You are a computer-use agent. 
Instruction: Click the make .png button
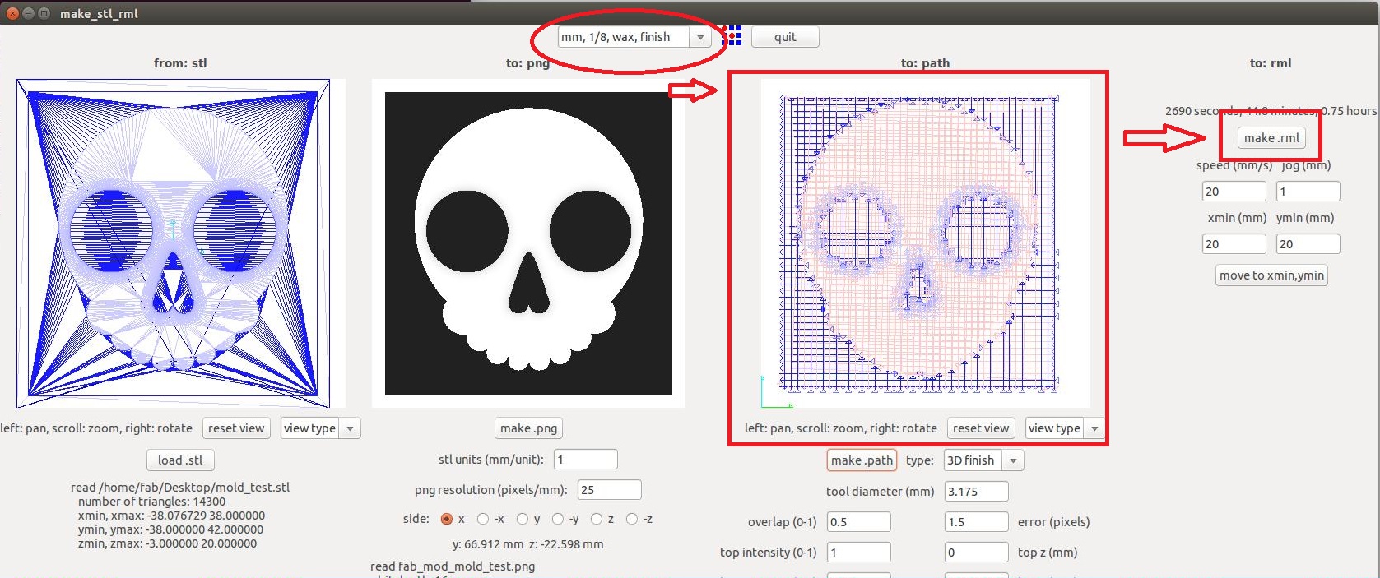click(528, 428)
